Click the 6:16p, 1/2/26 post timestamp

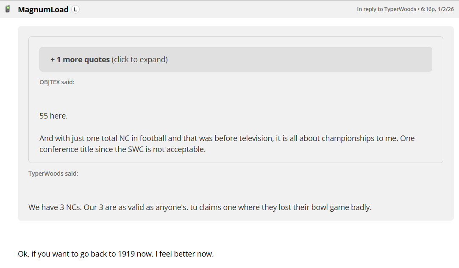[437, 9]
